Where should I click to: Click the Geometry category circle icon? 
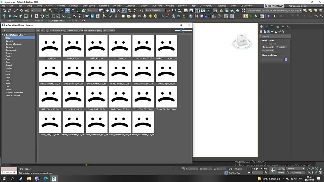(x=261, y=32)
